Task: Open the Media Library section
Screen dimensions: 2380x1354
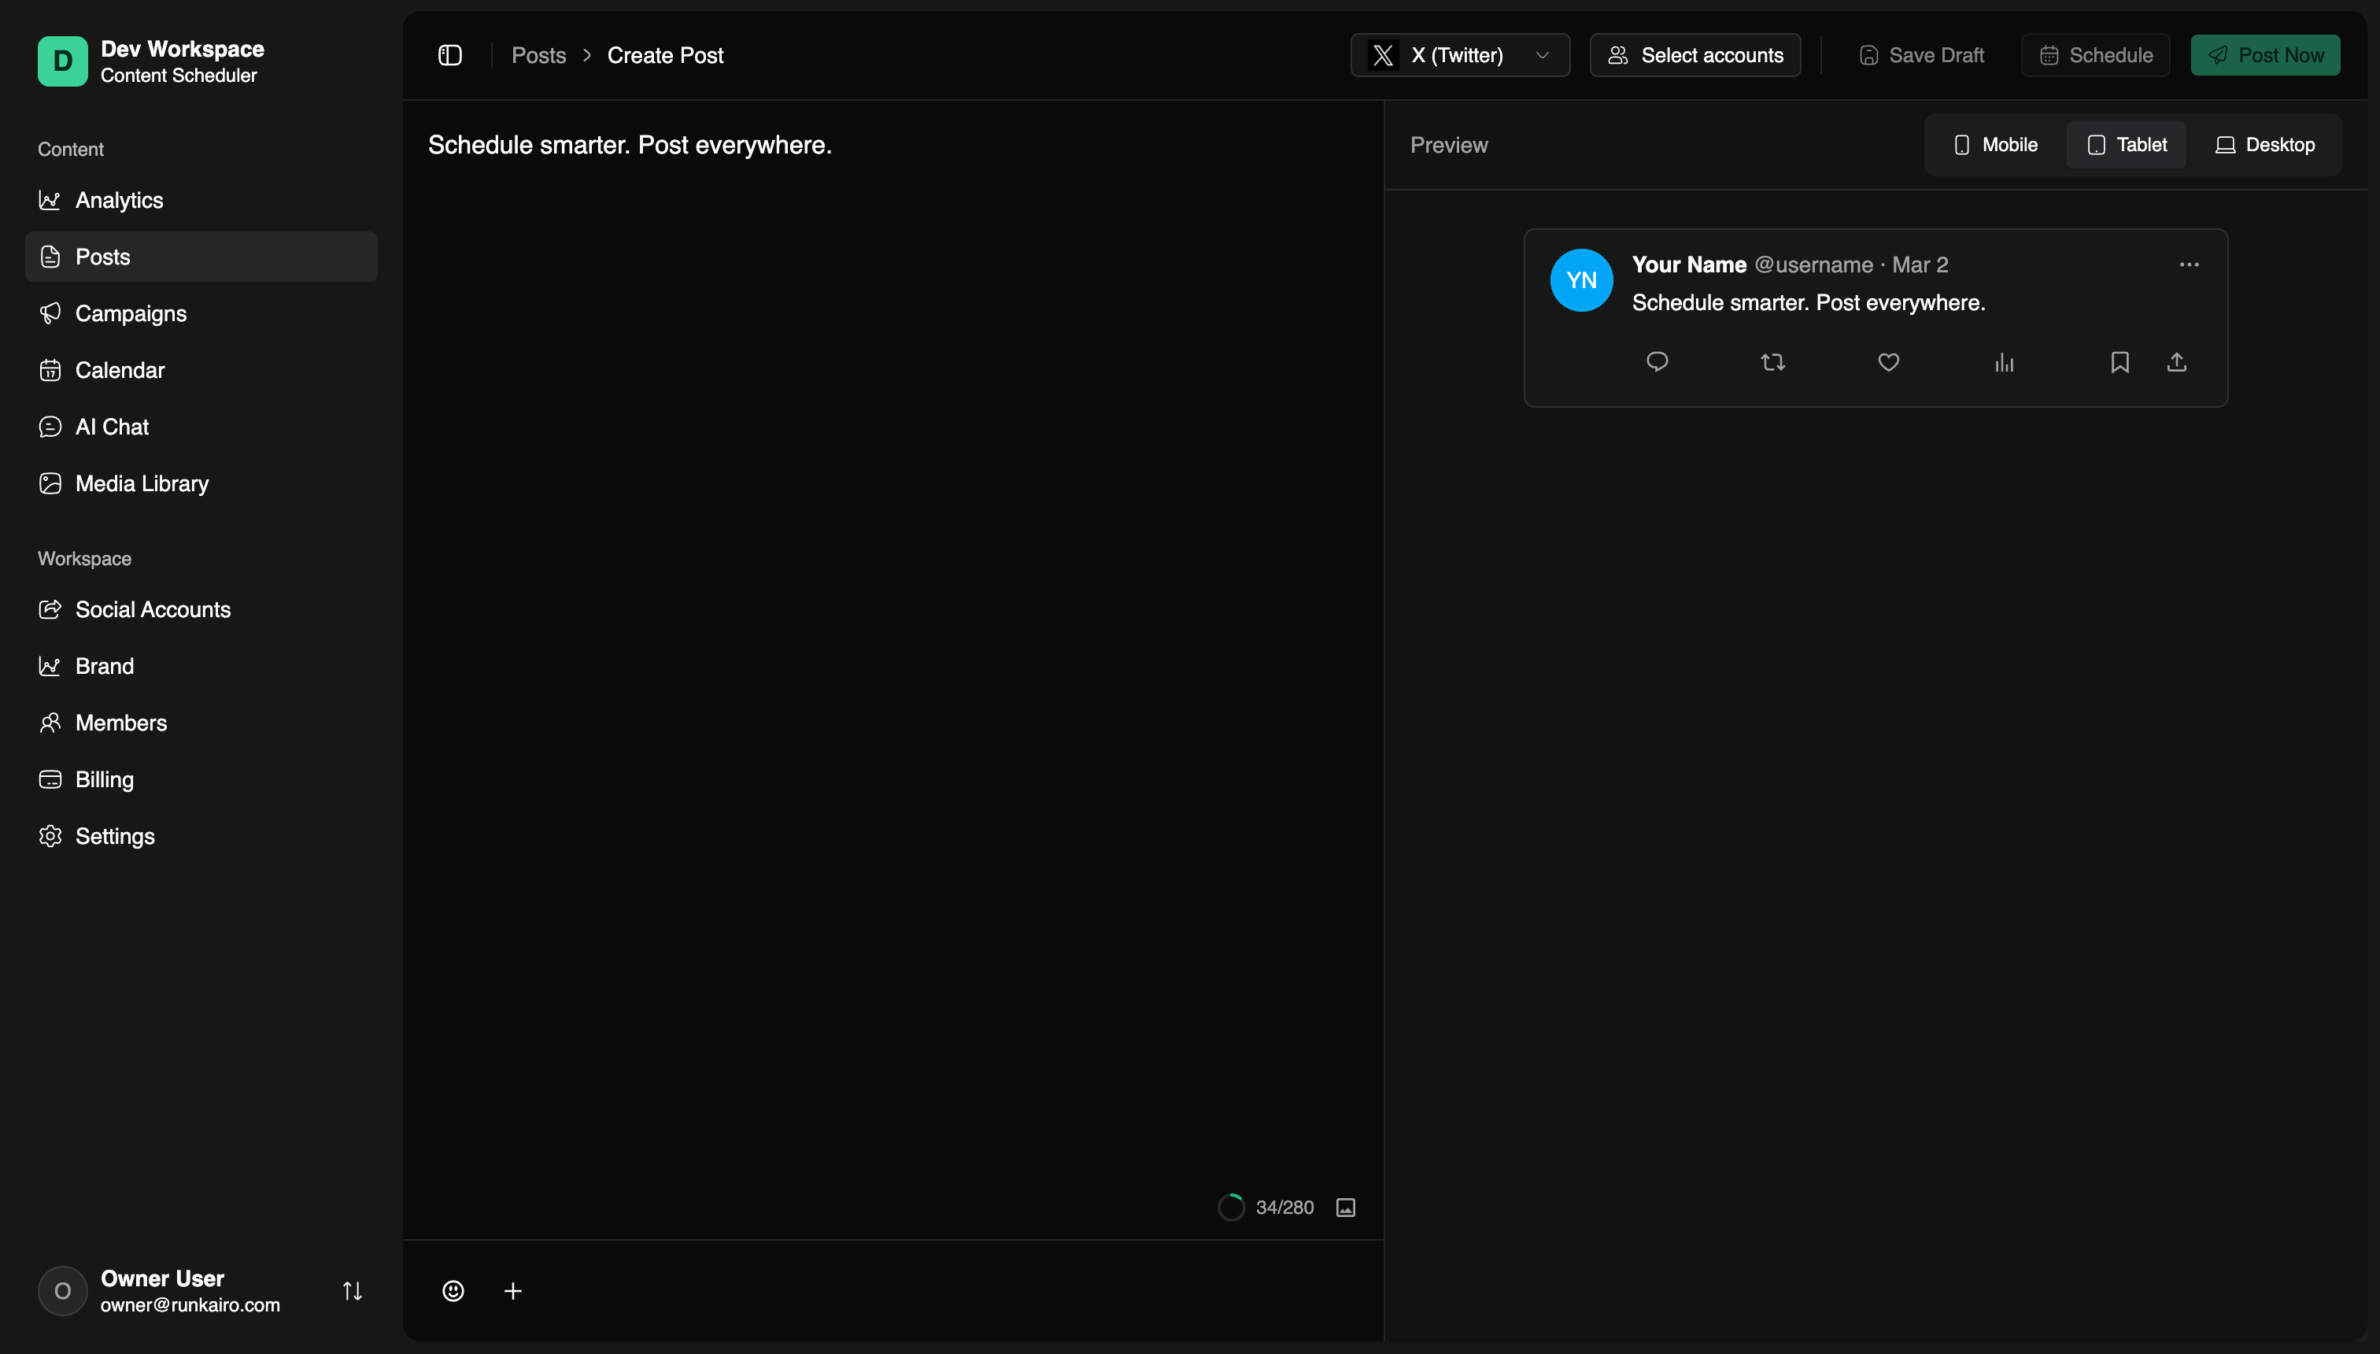Action: tap(142, 483)
